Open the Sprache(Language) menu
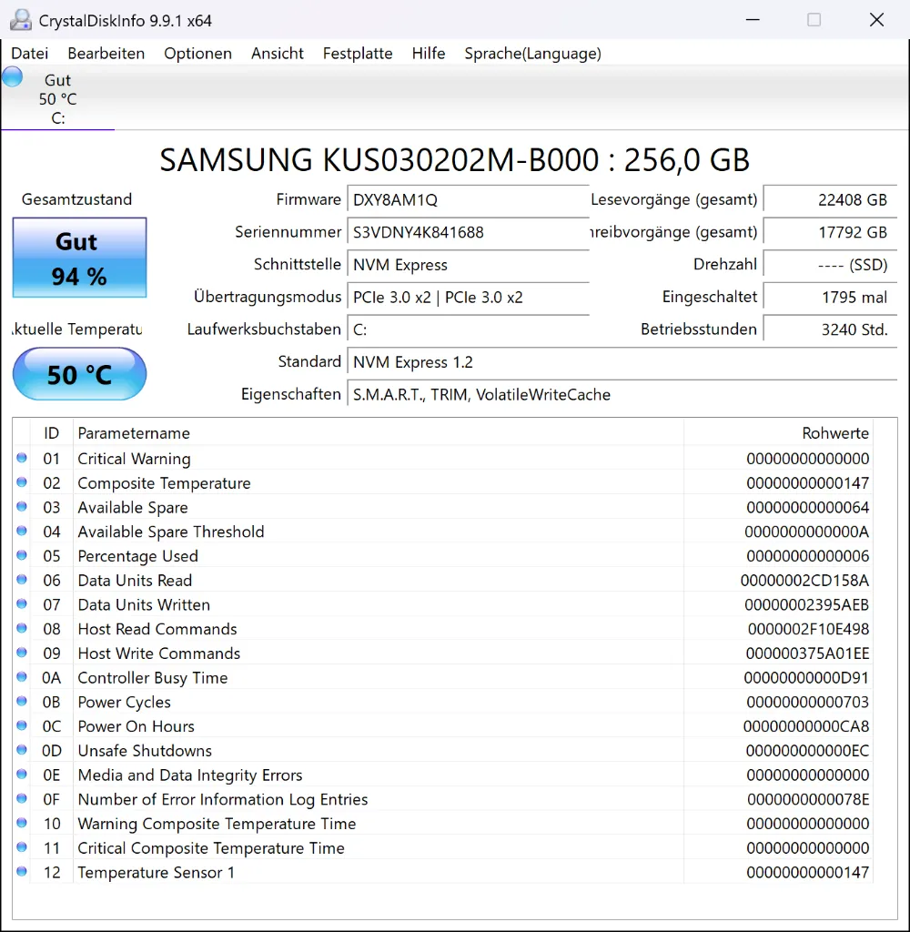910x932 pixels. click(x=532, y=54)
